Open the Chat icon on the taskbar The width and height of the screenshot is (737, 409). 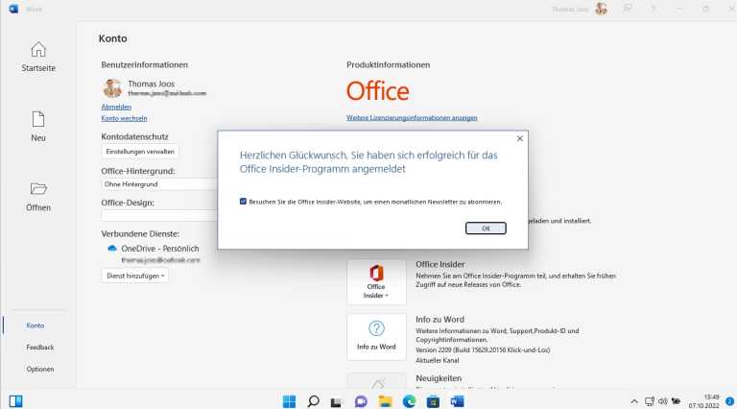[361, 401]
